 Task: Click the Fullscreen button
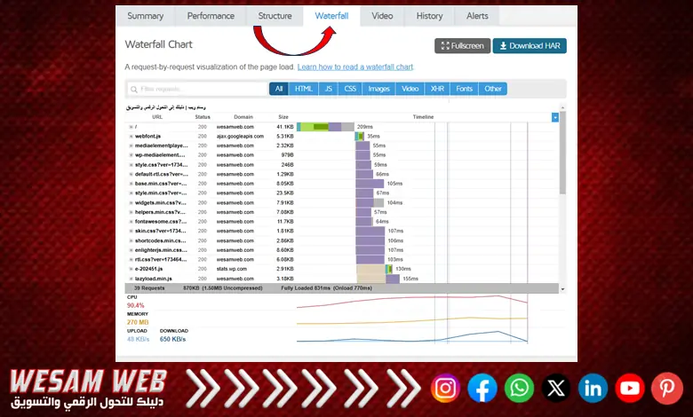click(462, 46)
